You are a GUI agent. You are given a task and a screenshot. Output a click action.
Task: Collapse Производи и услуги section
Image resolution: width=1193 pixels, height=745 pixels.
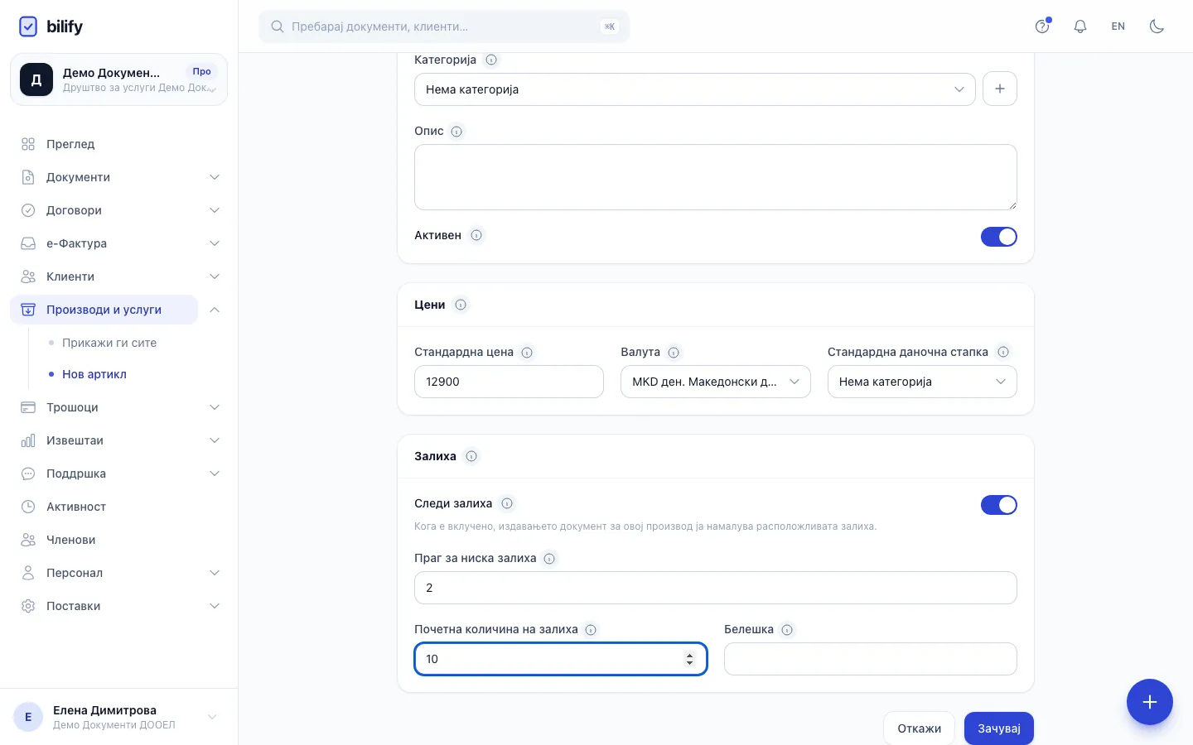(x=215, y=310)
